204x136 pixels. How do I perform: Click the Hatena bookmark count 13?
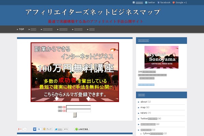[x=39, y=129]
